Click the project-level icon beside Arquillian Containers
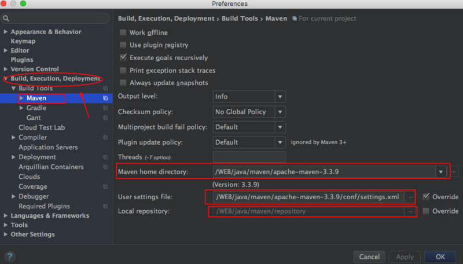This screenshot has height=264, width=463. [x=105, y=167]
